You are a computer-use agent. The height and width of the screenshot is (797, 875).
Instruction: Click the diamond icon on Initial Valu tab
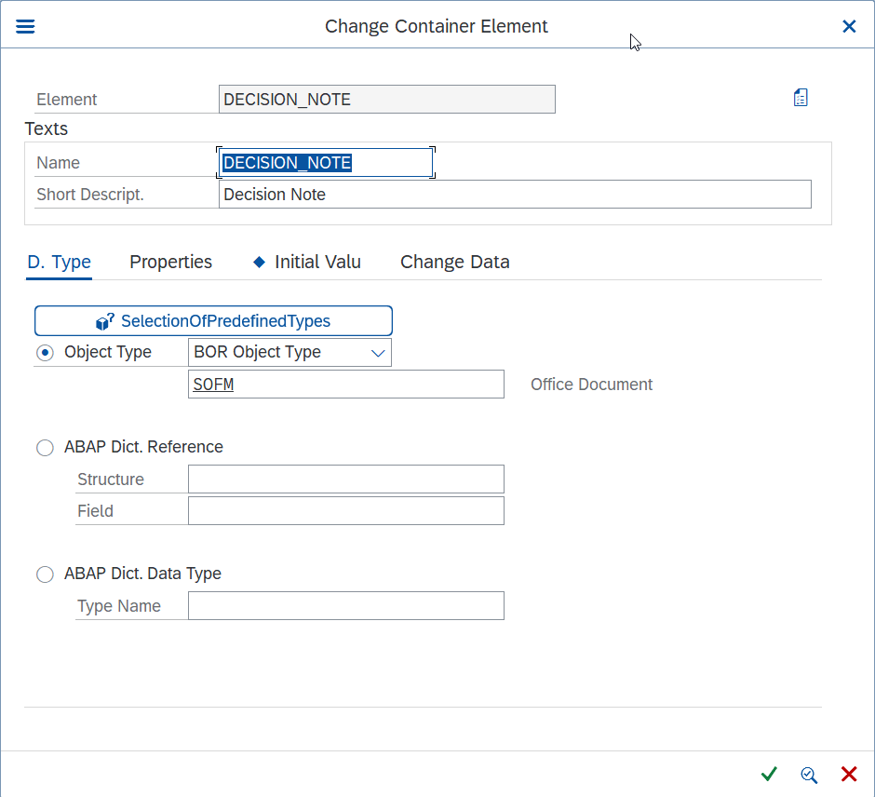point(259,262)
